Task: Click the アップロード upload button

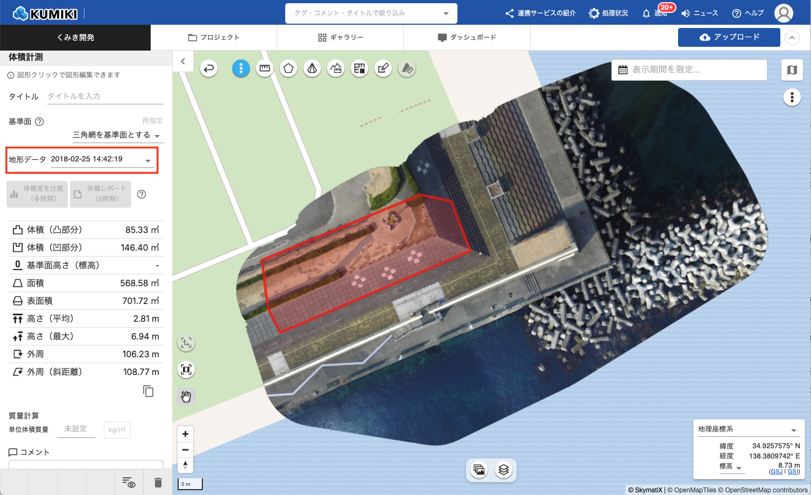Action: point(729,37)
